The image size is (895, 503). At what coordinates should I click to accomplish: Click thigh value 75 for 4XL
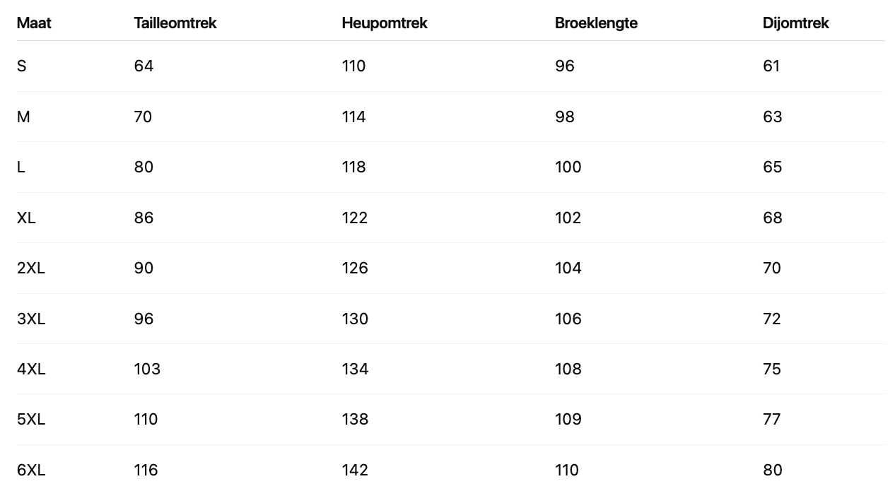(x=772, y=369)
